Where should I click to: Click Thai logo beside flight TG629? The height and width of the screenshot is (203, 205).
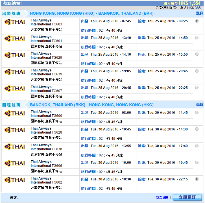15,55
